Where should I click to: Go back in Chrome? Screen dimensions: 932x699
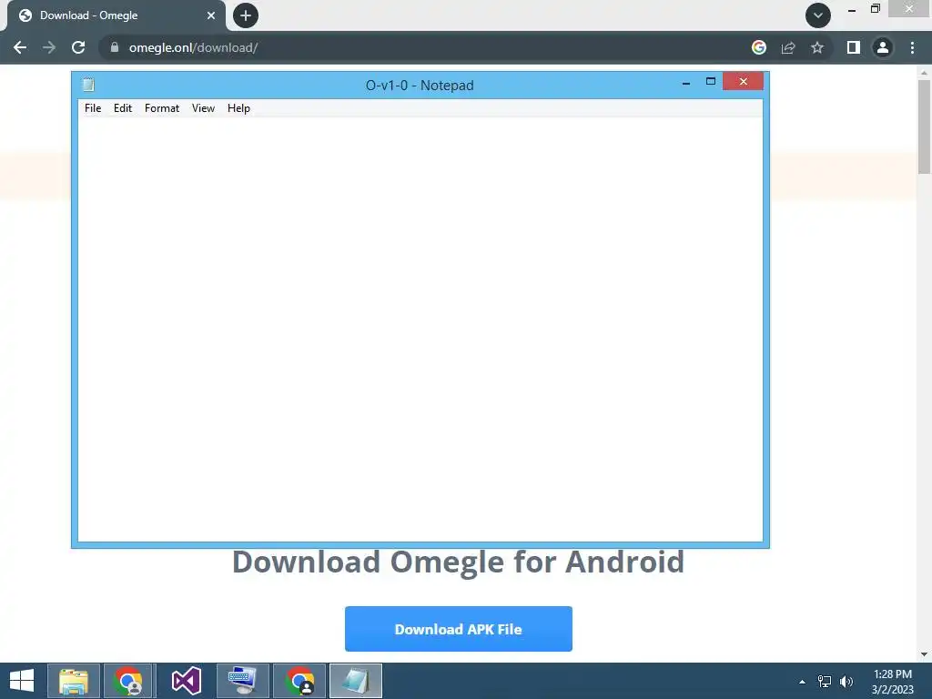click(x=20, y=47)
